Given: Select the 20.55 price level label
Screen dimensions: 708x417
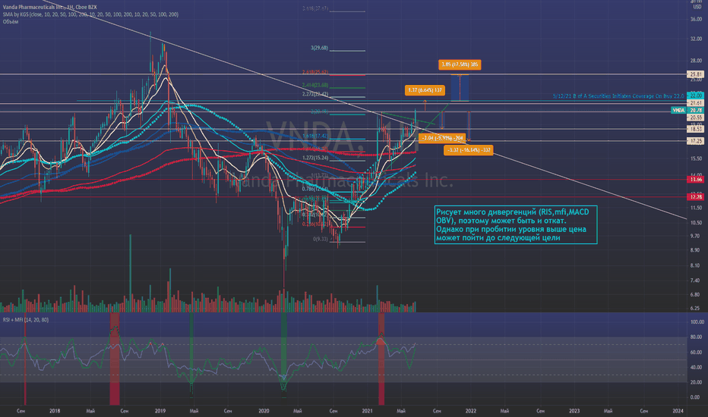Looking at the screenshot, I should [x=695, y=118].
